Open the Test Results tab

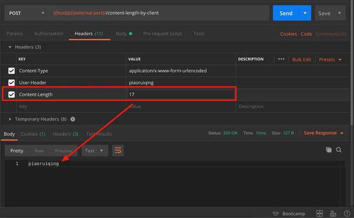coord(99,134)
